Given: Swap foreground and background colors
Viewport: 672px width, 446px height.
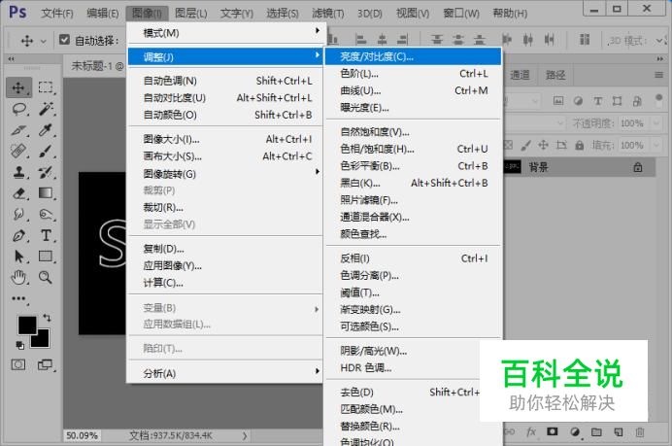Looking at the screenshot, I should point(47,318).
